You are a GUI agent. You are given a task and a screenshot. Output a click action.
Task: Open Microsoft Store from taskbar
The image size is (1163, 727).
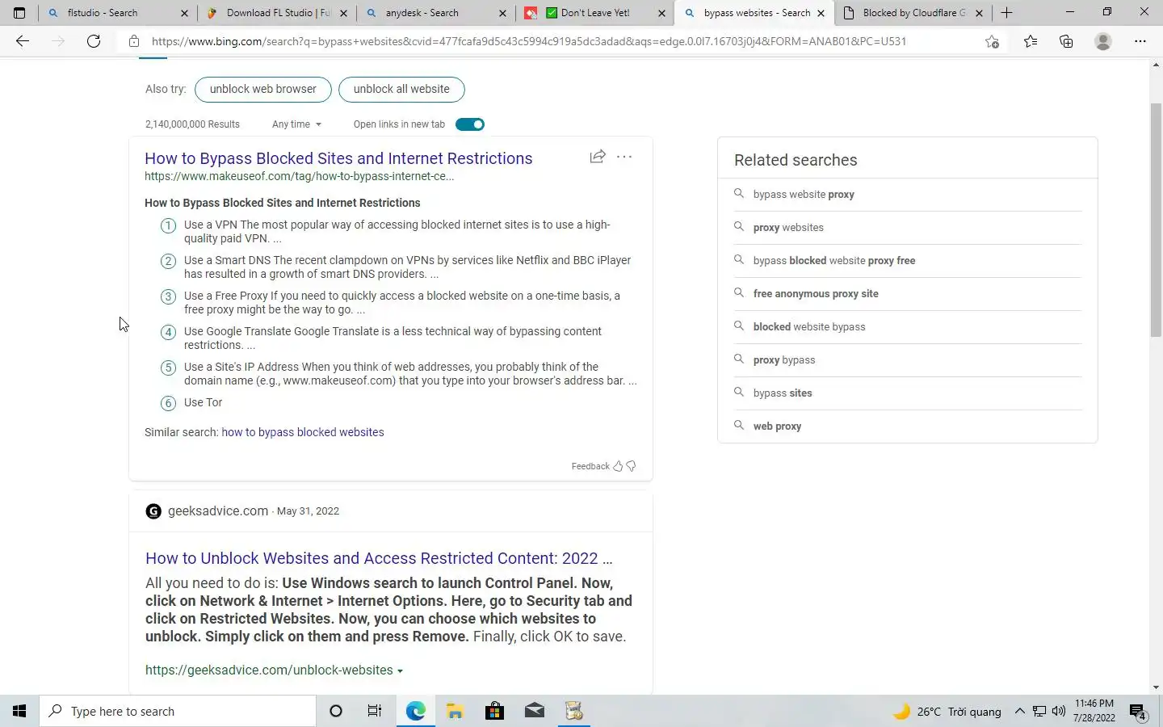[x=494, y=711]
